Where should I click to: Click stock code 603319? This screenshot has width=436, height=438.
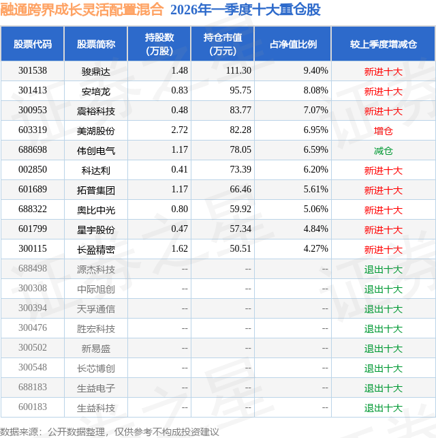click(33, 130)
